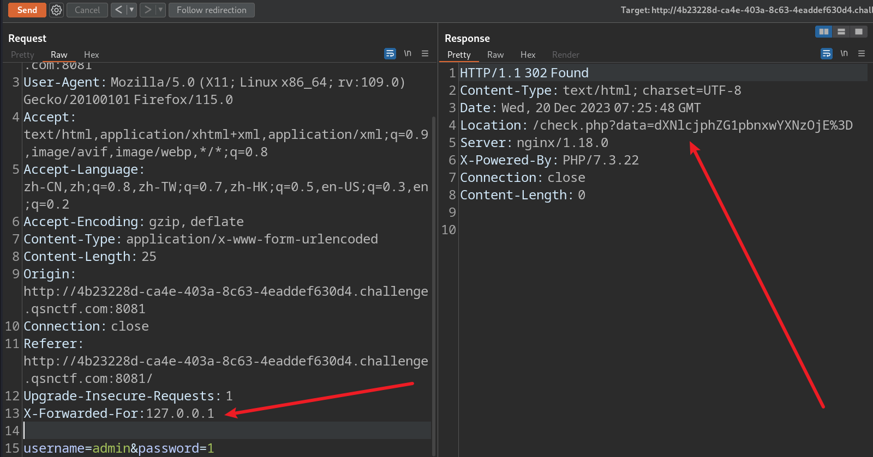The width and height of the screenshot is (873, 457).
Task: Click the empty line 14 in the request
Action: click(x=218, y=430)
